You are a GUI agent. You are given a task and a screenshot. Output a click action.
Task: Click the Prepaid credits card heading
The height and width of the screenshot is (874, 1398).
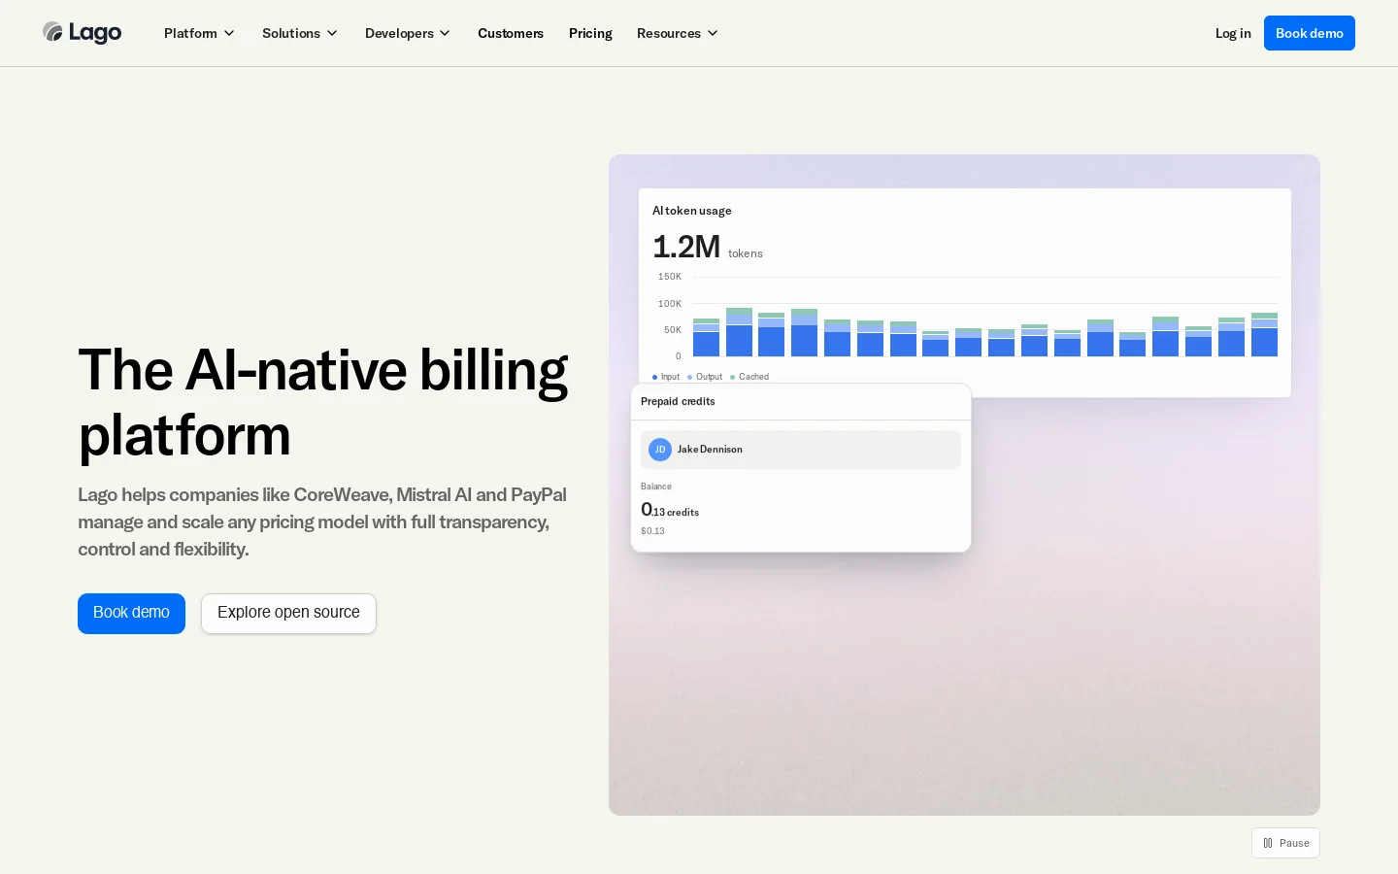678,401
